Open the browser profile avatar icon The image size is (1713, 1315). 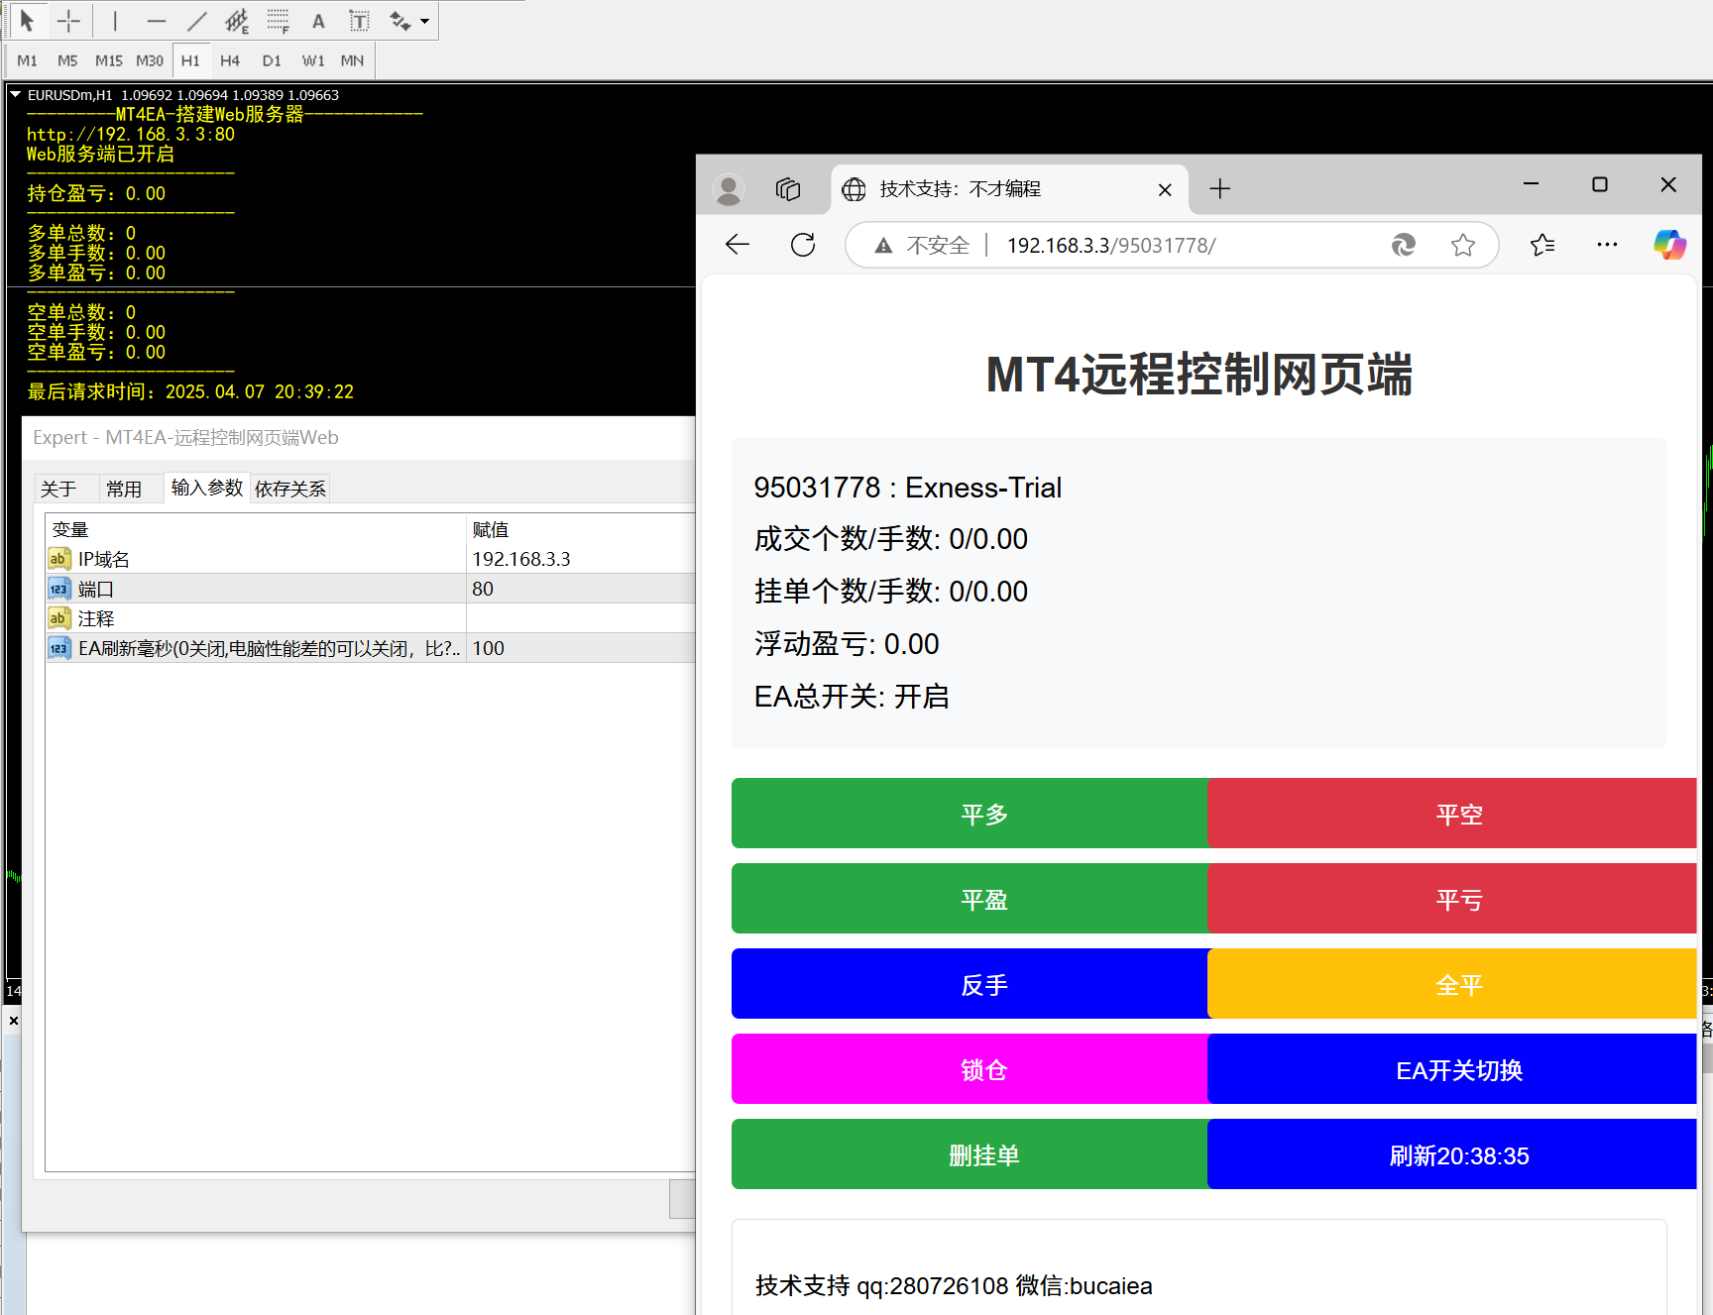(730, 189)
